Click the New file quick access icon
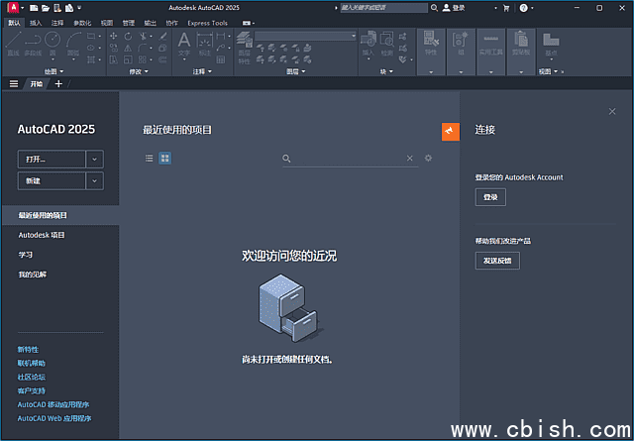Screen dimensions: 634x441 (35, 8)
